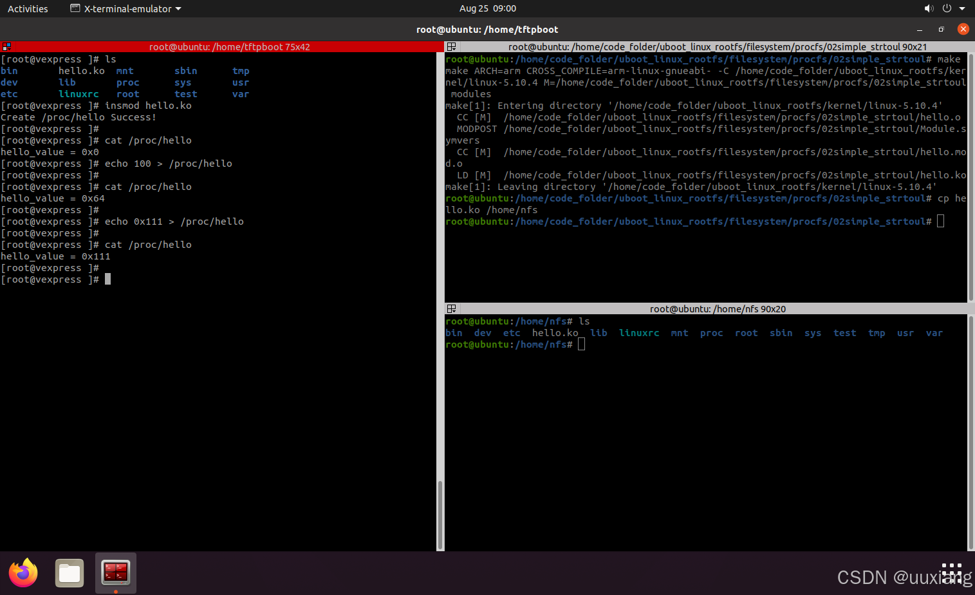Click 'test' in the /home/nfs listing
Viewport: 975px width, 595px height.
tap(845, 333)
